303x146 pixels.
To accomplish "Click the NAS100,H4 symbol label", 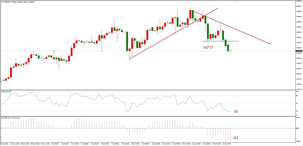I will (x=7, y=2).
